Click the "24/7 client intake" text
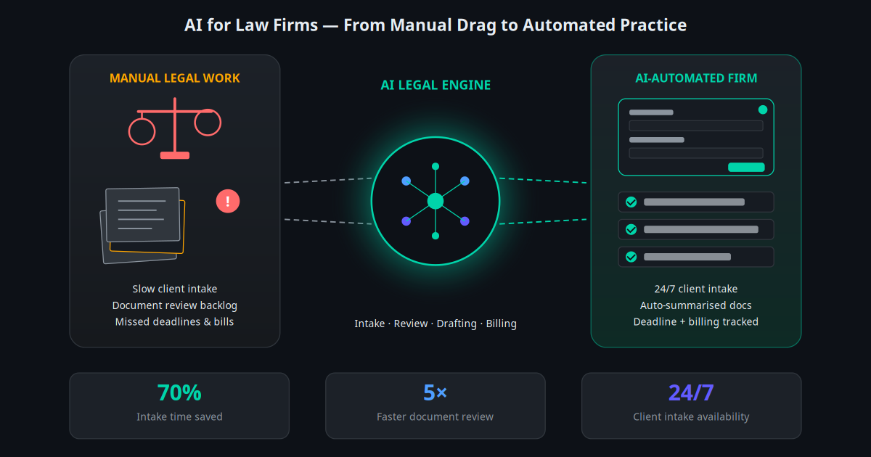871x457 pixels. (x=696, y=289)
